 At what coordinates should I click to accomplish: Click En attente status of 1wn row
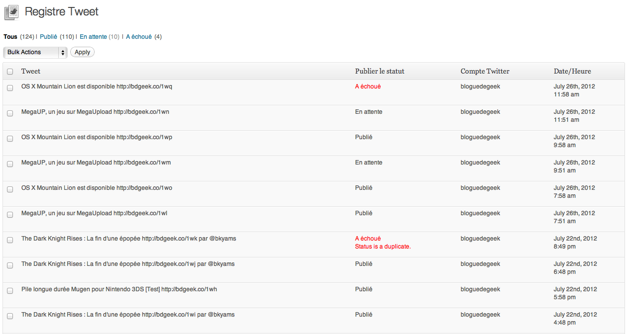(x=369, y=112)
